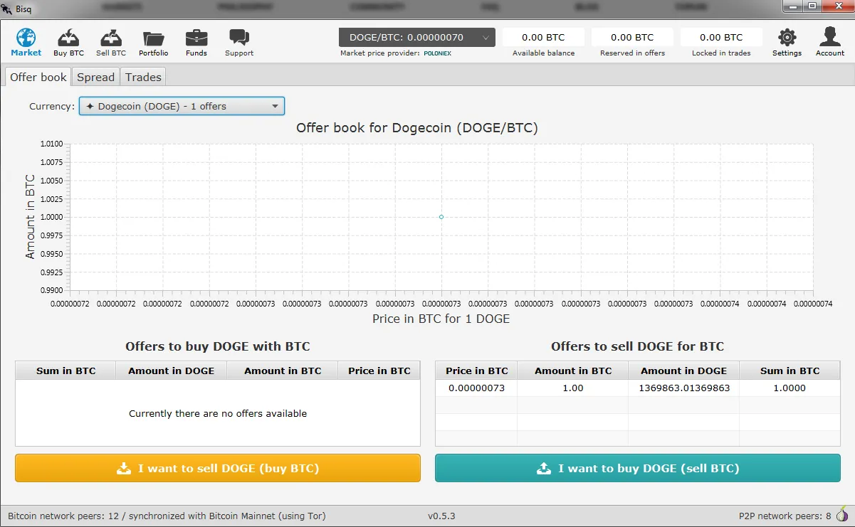Click the Reserved in offers 0.00 BTC field
Image resolution: width=855 pixels, height=527 pixels.
click(632, 38)
